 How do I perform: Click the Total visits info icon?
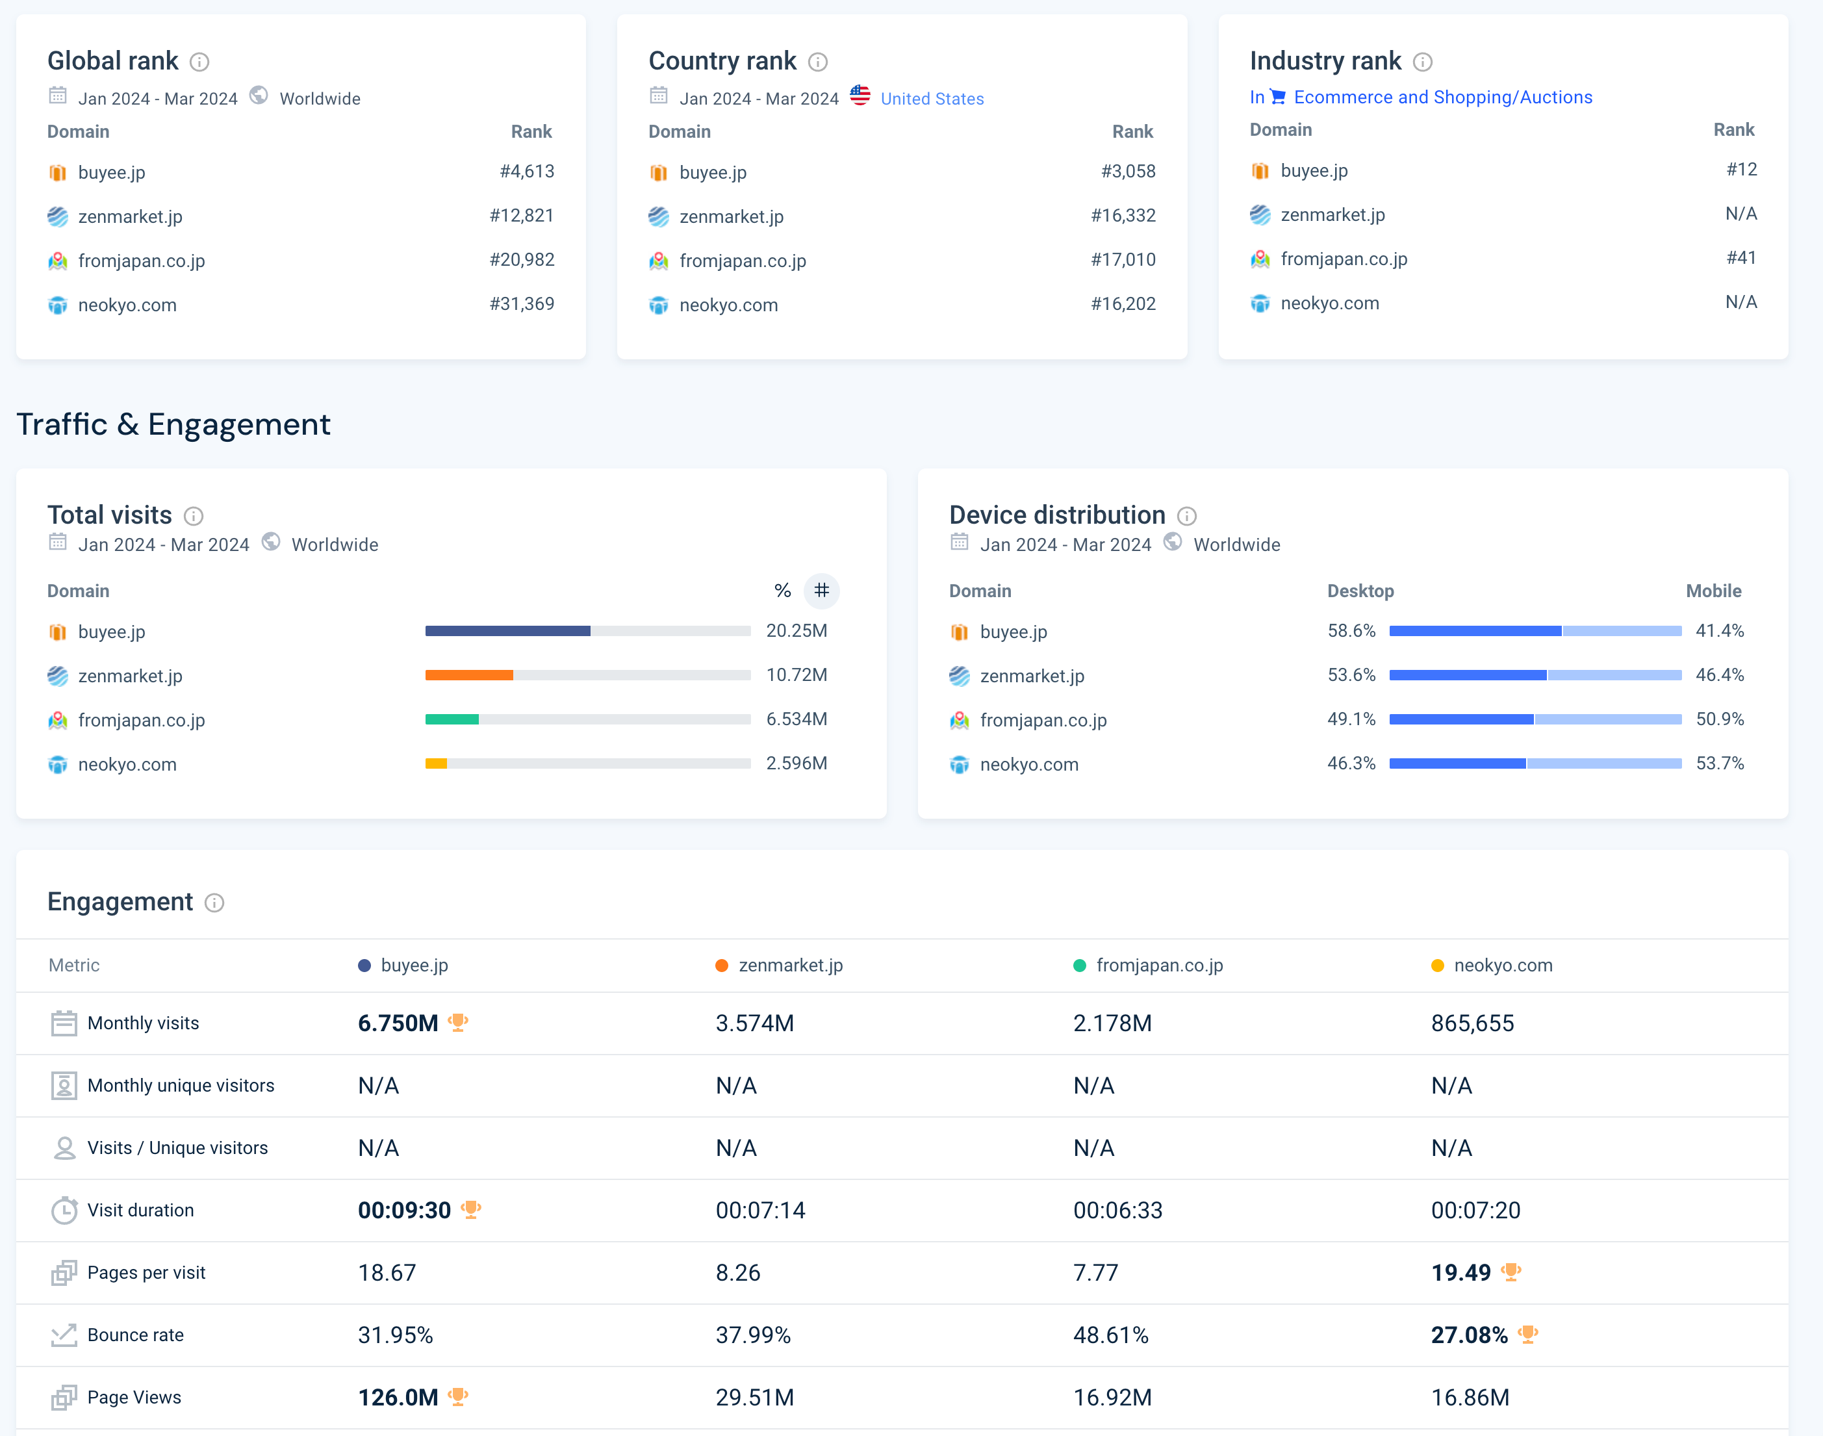[x=194, y=516]
